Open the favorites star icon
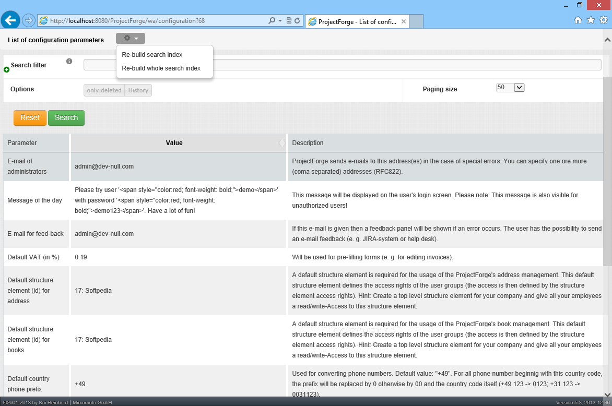Image resolution: width=612 pixels, height=406 pixels. [x=591, y=20]
